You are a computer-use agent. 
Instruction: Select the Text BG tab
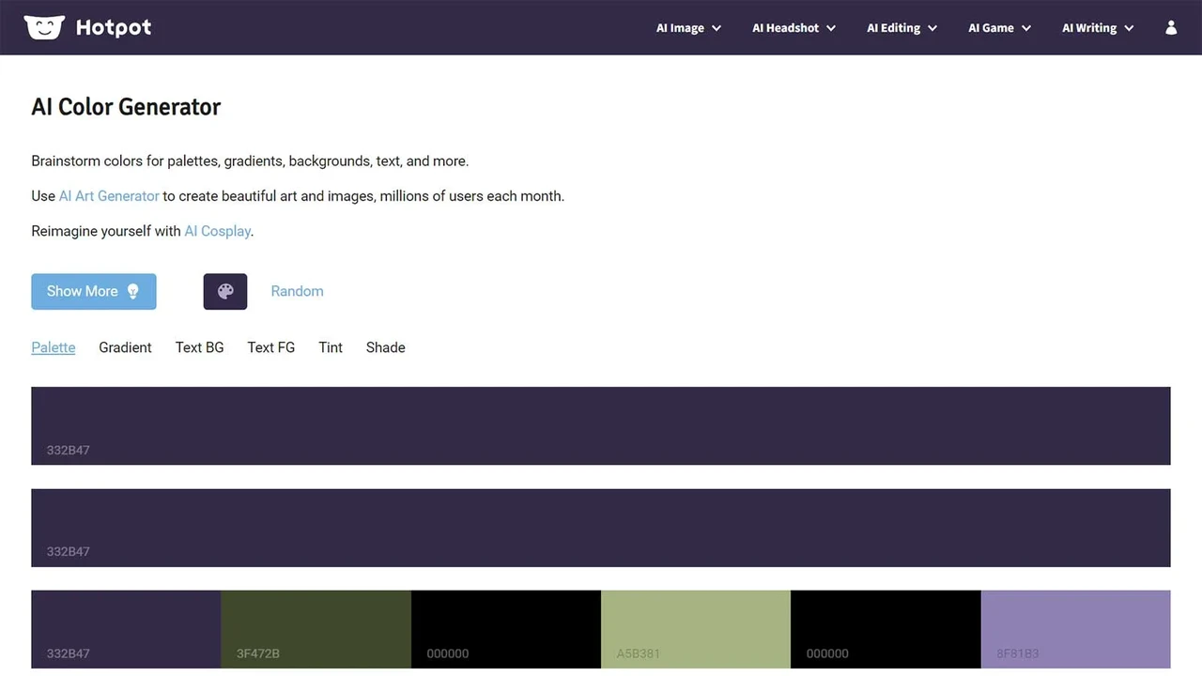(x=199, y=347)
